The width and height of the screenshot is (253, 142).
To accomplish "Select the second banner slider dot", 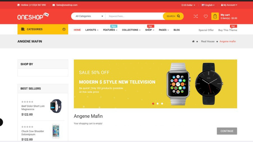I will (x=157, y=103).
